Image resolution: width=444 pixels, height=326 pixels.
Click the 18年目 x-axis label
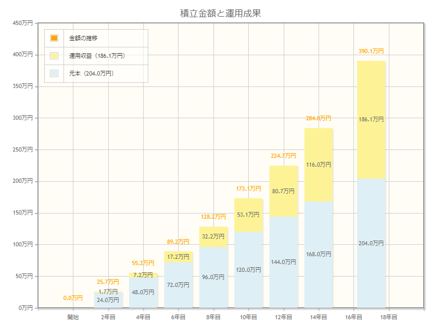coord(388,317)
